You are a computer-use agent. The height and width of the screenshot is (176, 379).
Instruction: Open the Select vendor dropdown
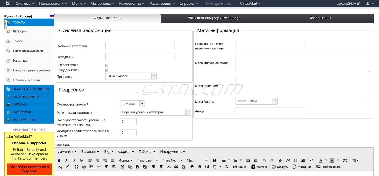(x=131, y=76)
